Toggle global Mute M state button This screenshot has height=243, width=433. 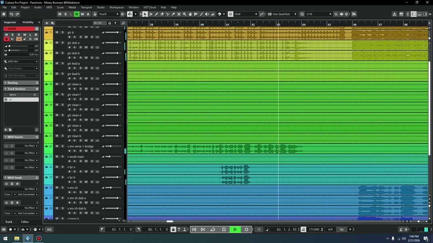point(60,14)
